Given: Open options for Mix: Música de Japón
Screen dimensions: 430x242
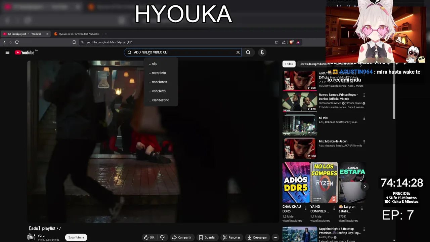Looking at the screenshot, I should (x=364, y=142).
